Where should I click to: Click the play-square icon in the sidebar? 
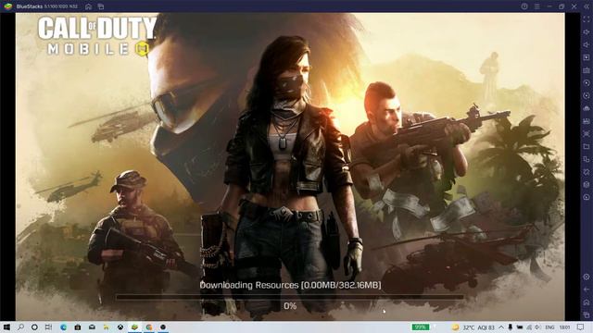587,57
